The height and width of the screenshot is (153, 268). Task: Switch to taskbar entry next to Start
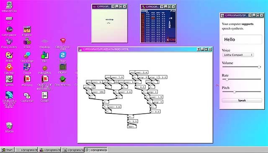pyautogui.click(x=26, y=150)
